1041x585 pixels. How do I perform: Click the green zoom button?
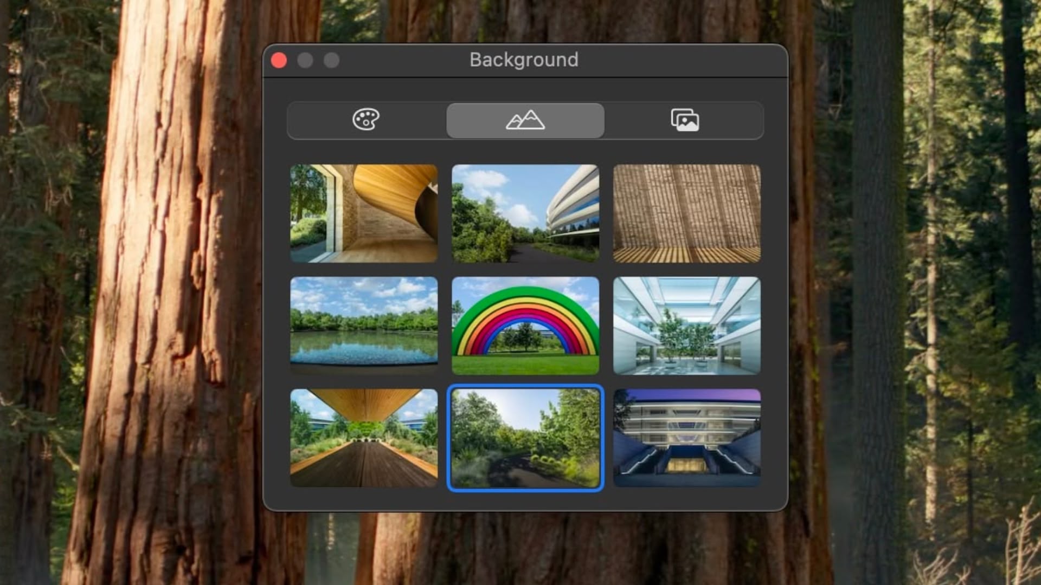[331, 60]
